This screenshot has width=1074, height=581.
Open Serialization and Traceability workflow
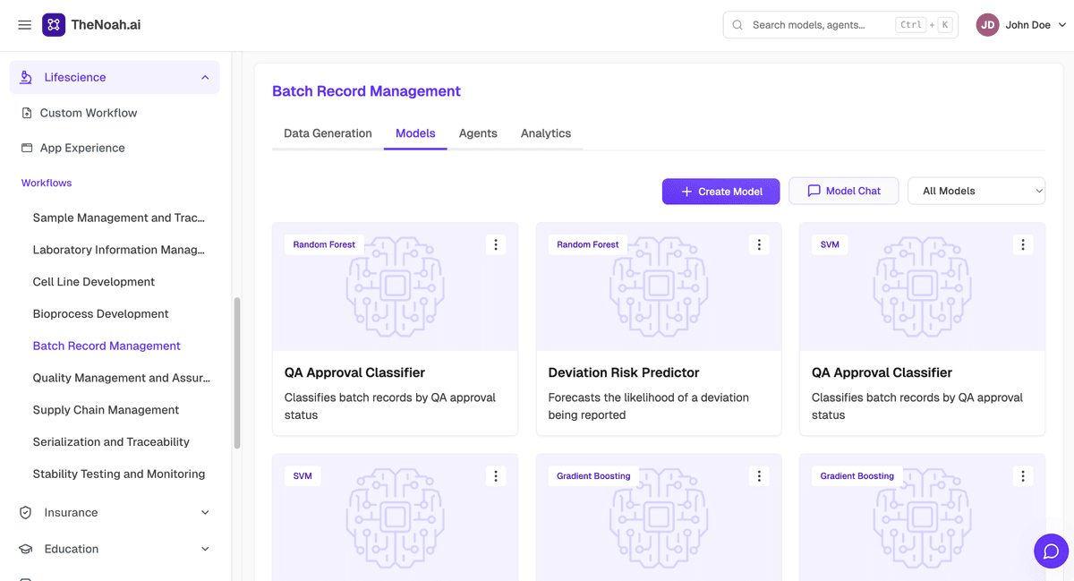pyautogui.click(x=111, y=442)
